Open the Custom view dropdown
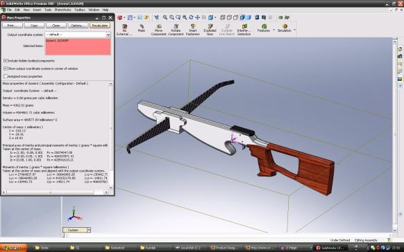Viewport: 404px width, 252px height. click(89, 230)
